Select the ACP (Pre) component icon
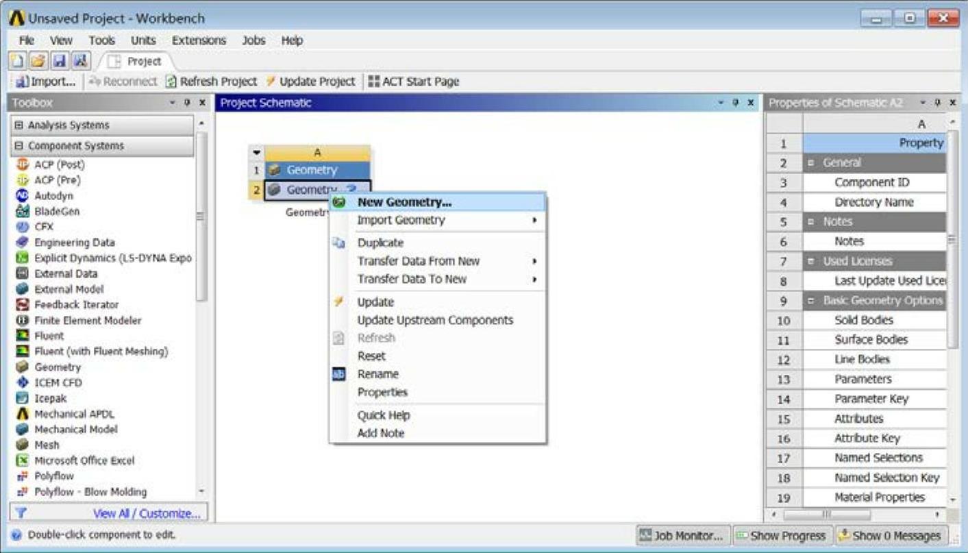The image size is (968, 553). pyautogui.click(x=23, y=180)
